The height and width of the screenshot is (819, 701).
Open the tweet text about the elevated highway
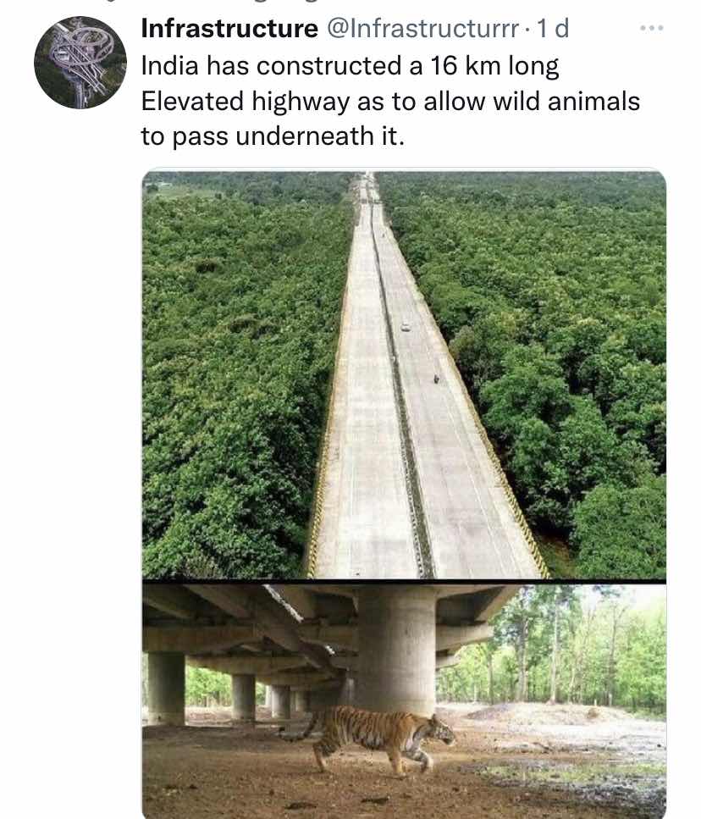(390, 101)
